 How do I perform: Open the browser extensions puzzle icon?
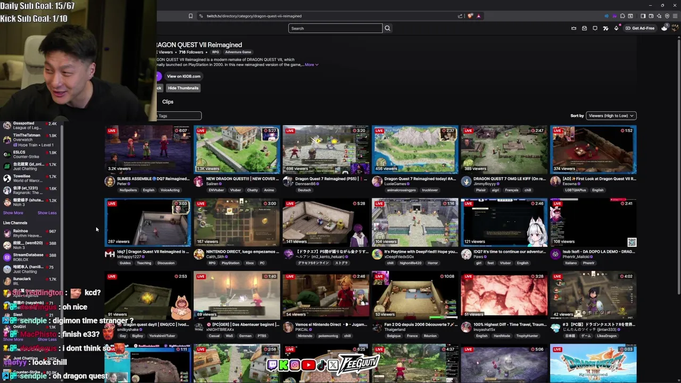point(622,16)
